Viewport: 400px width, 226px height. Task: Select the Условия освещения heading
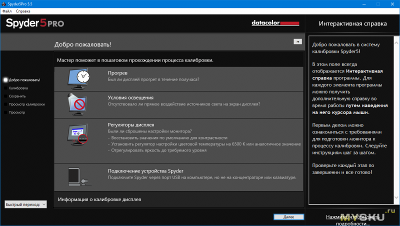pos(130,97)
